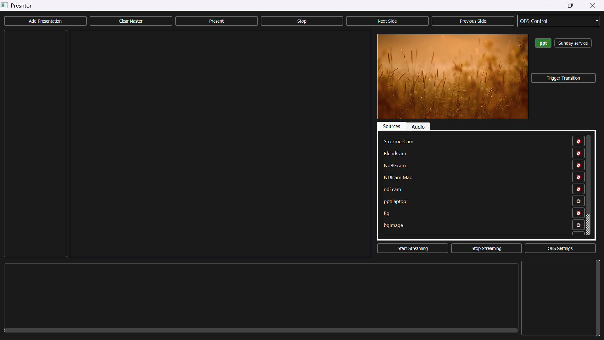
Task: Toggle visibility of the StrezmerCam source
Action: pyautogui.click(x=578, y=141)
